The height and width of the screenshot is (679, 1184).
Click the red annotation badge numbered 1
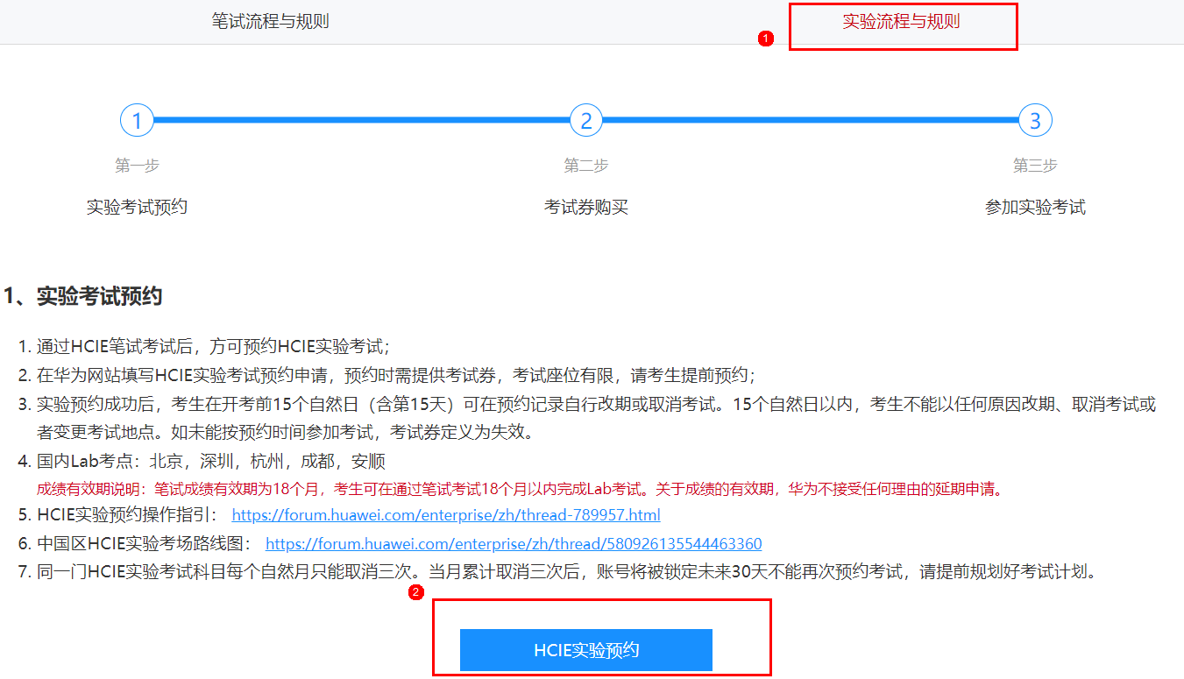(x=766, y=39)
